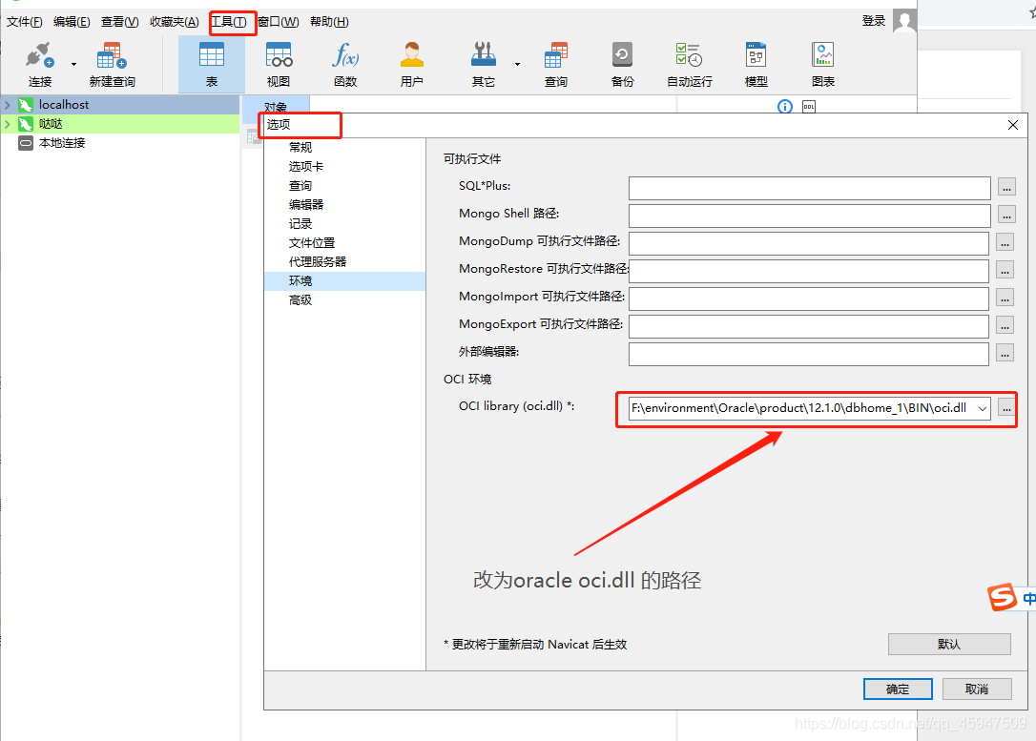Click the 登录 login link
The height and width of the screenshot is (741, 1036).
pos(874,21)
